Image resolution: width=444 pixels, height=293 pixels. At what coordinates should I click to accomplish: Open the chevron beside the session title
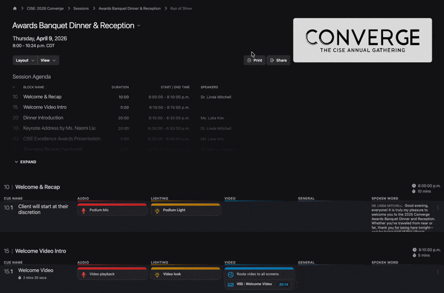click(139, 26)
